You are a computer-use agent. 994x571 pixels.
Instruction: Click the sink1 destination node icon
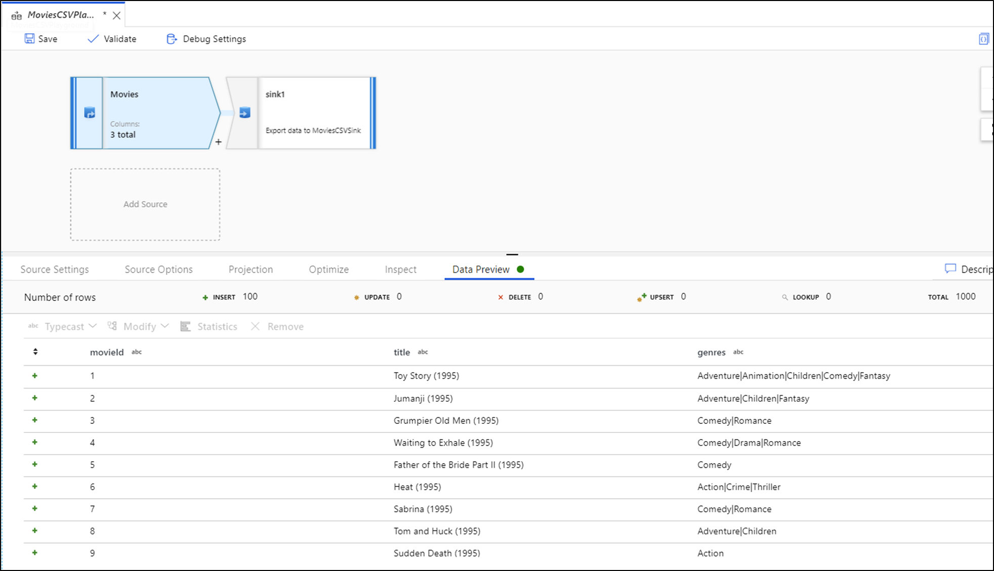point(244,113)
